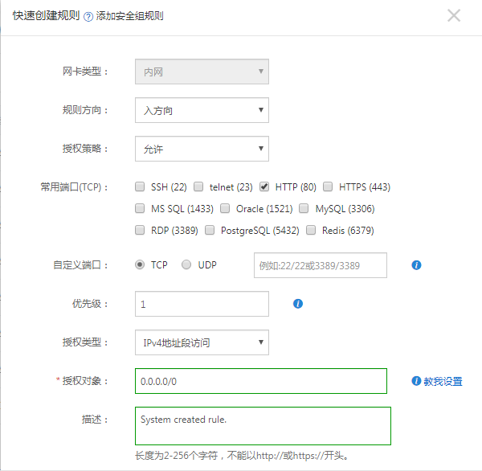482x471 pixels.
Task: Uncheck the HTTP (80) port checkbox
Action: 264,187
